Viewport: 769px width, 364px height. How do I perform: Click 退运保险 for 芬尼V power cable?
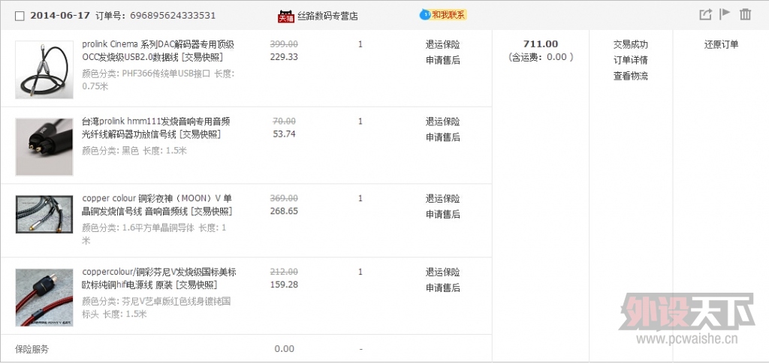pyautogui.click(x=443, y=272)
